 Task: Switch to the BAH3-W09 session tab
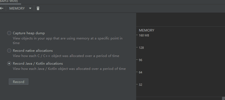(x=9, y=1)
